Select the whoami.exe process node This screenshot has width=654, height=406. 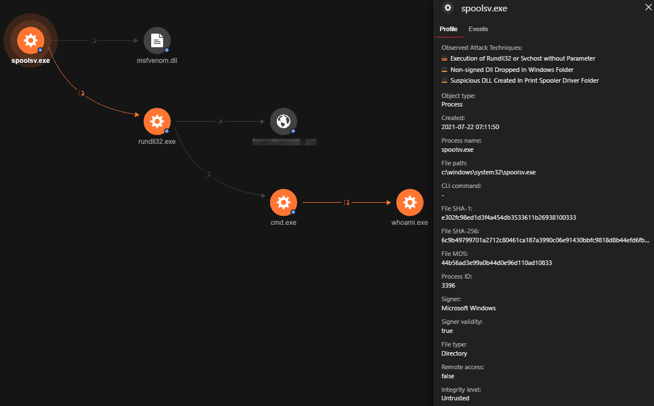(409, 202)
